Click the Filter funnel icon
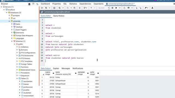175x98 pixels. coord(91,8)
